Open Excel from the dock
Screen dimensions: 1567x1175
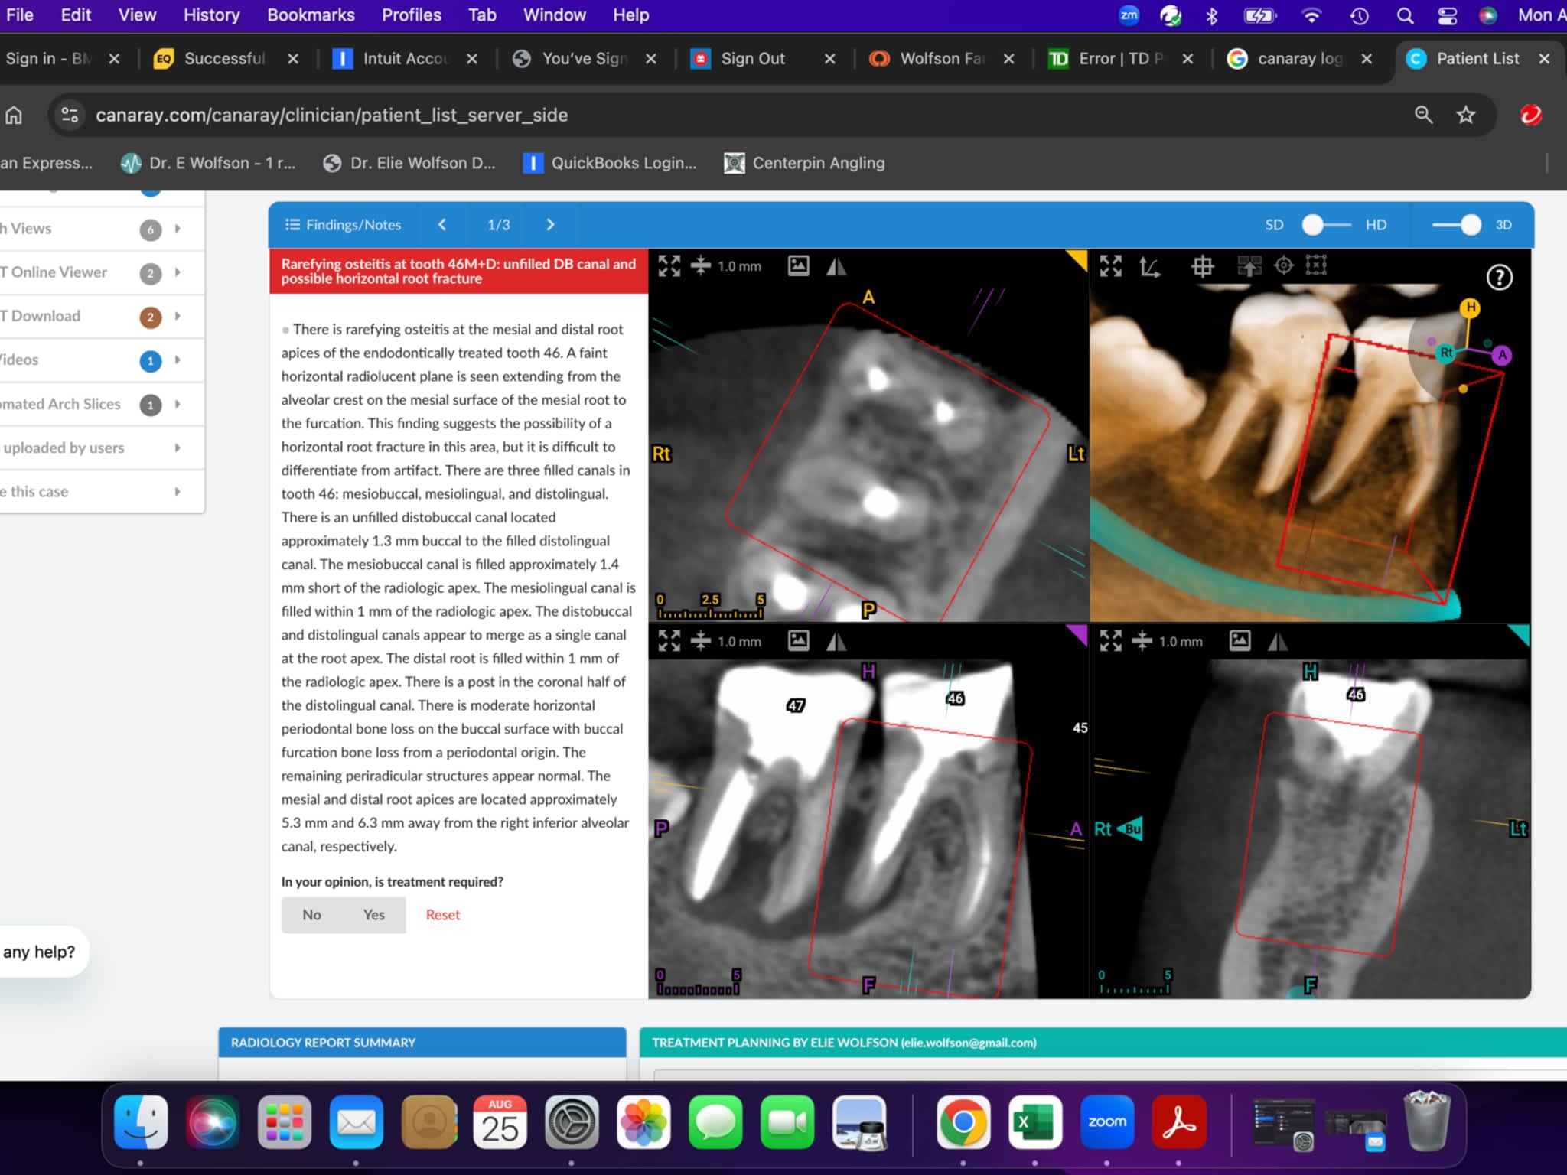(1034, 1122)
